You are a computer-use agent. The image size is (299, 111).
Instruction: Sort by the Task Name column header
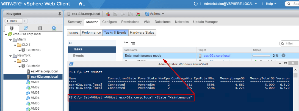pyautogui.click(x=159, y=50)
